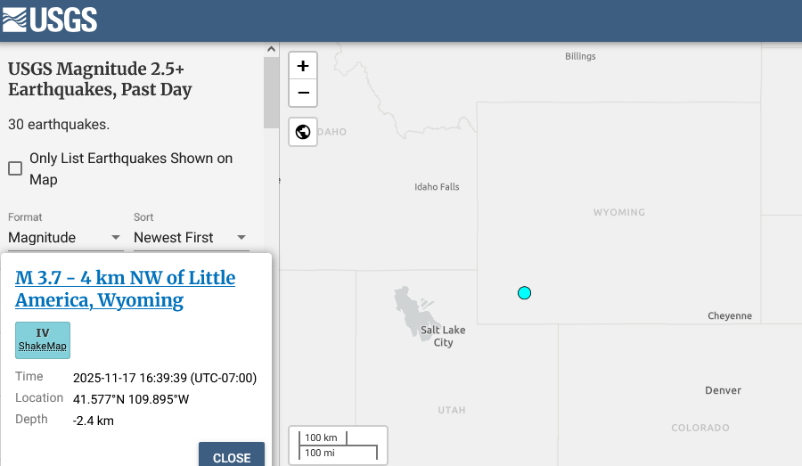This screenshot has width=802, height=466.
Task: Zoom in with the plus button
Action: [x=303, y=66]
